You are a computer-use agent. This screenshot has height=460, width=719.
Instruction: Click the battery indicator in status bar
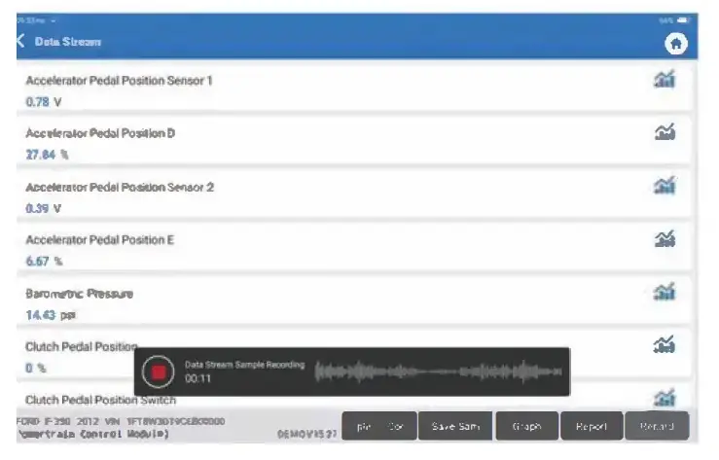[x=684, y=20]
